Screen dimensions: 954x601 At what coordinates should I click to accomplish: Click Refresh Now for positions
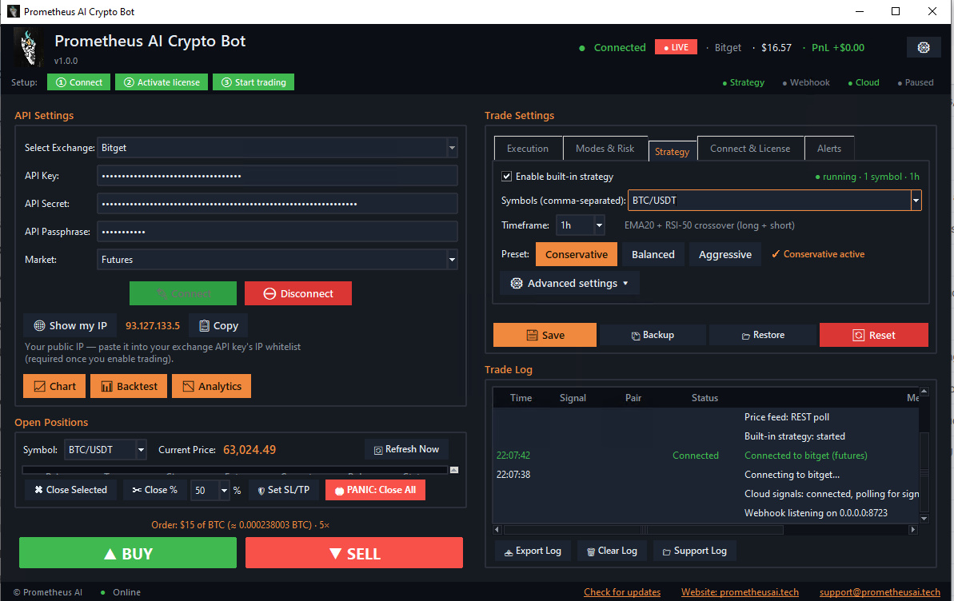click(406, 449)
